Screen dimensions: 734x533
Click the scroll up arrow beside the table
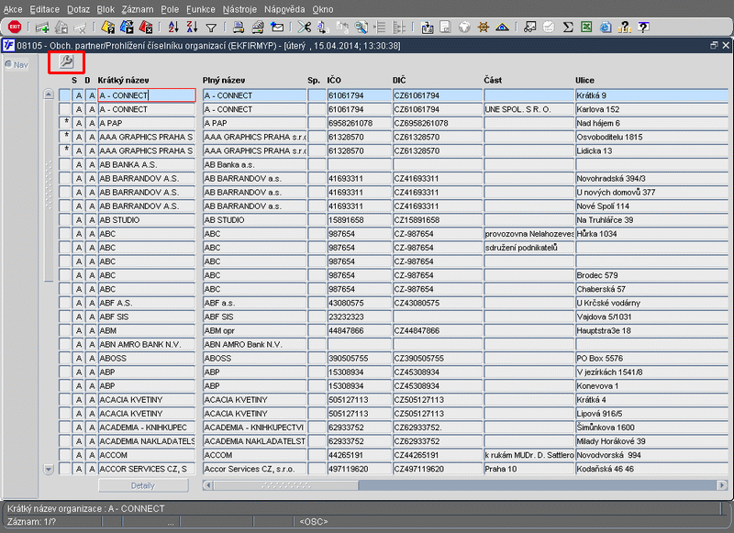[x=49, y=94]
